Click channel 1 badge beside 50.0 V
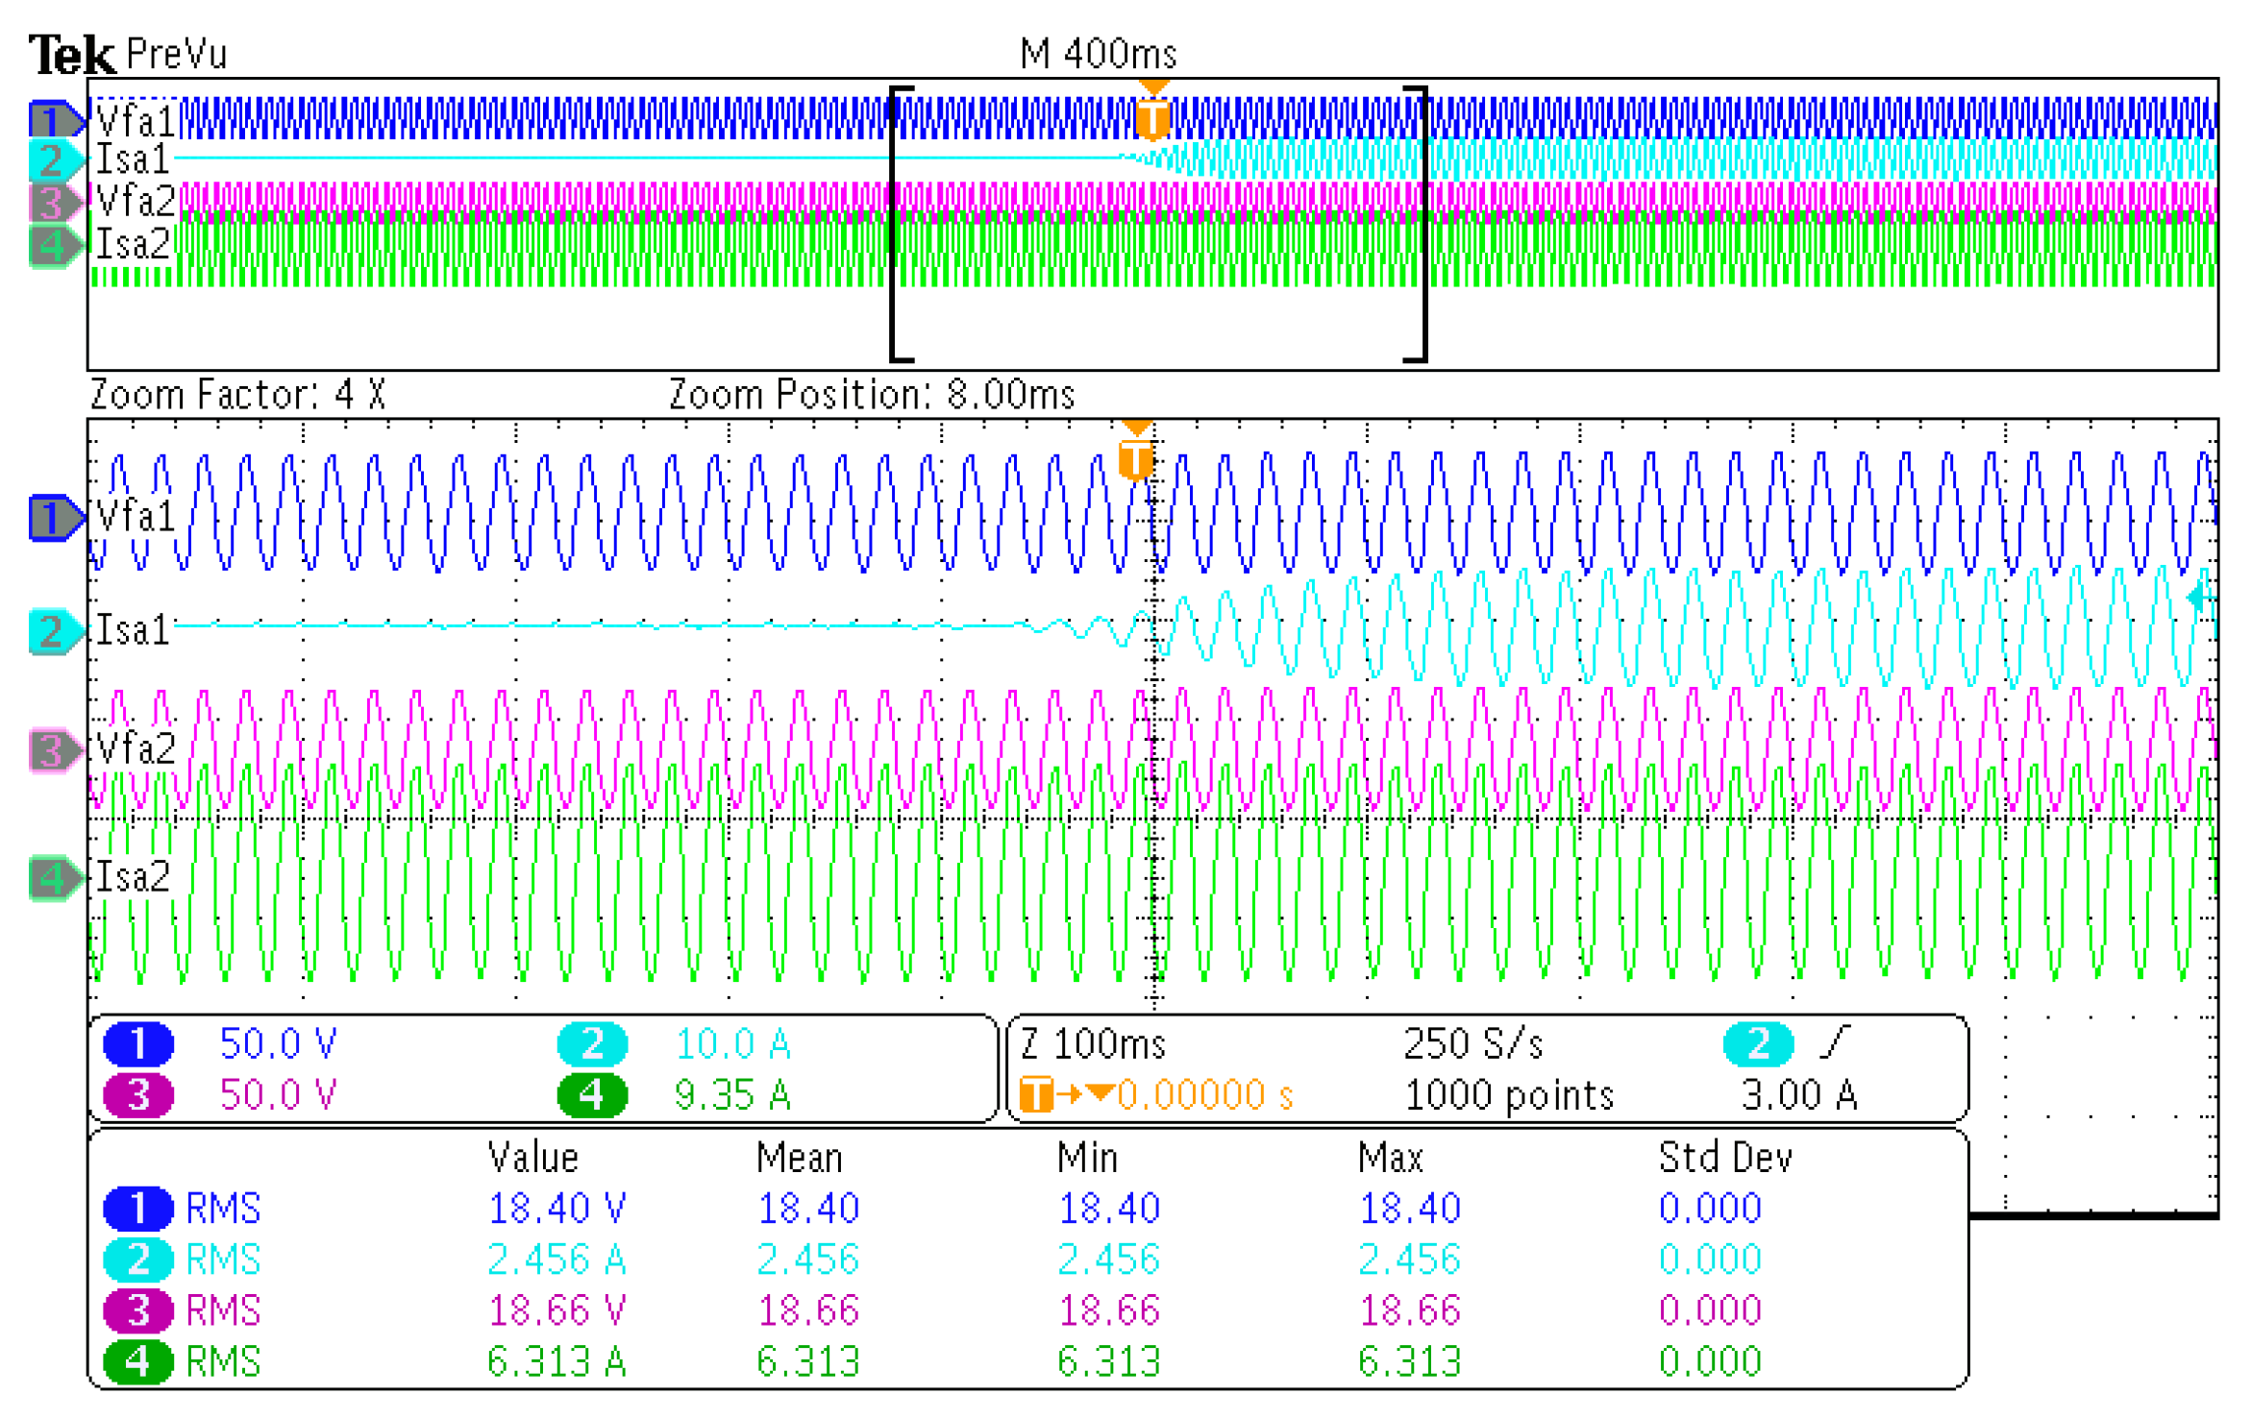Viewport: 2251px width, 1419px height. pyautogui.click(x=138, y=1044)
